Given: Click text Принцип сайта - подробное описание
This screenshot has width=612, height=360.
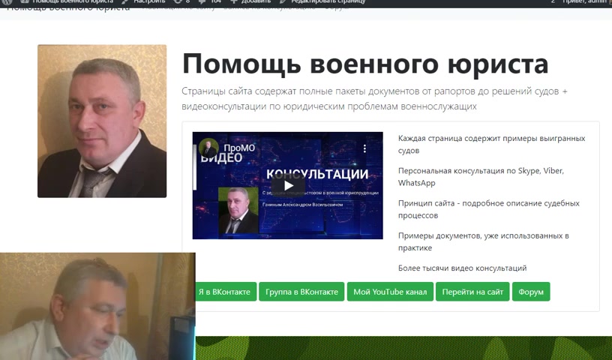Looking at the screenshot, I should coord(489,209).
